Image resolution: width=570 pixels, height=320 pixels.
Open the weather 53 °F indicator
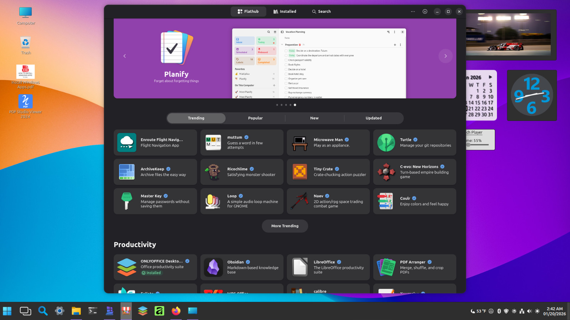(478, 311)
